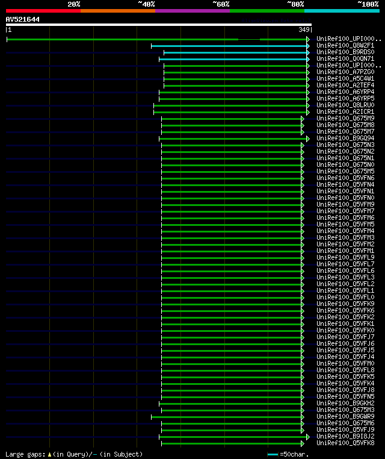Open hit UniRef100_Q0QN71

345,58
